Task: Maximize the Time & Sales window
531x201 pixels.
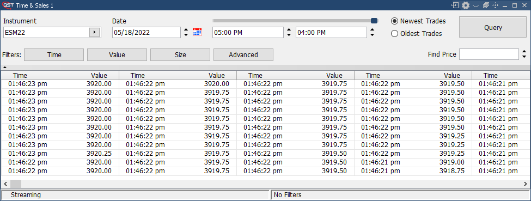Action: coord(515,5)
